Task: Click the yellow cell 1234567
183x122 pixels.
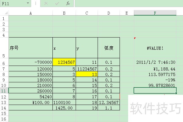Action: (x=64, y=62)
